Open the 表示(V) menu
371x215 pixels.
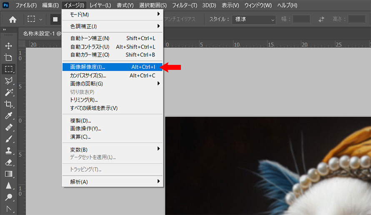pos(230,5)
